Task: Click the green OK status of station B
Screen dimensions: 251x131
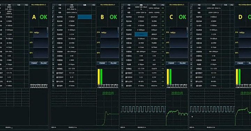Action: (x=113, y=17)
